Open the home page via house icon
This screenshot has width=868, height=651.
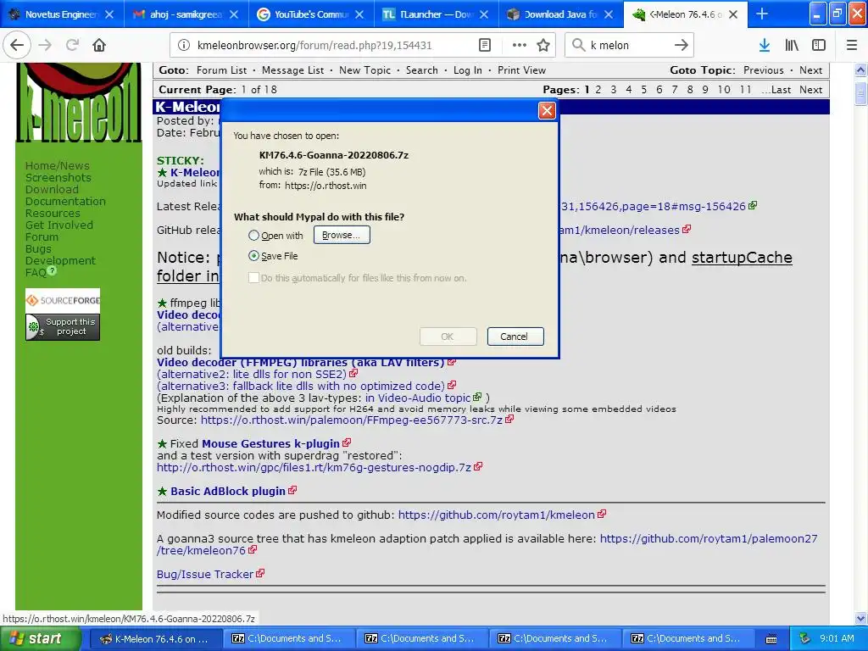click(x=99, y=45)
